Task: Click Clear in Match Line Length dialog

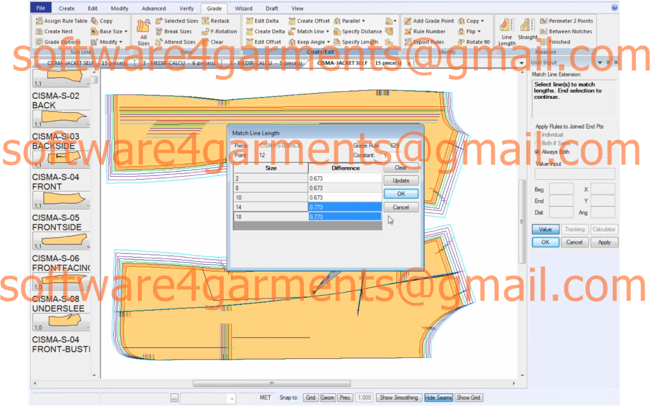Action: 401,168
